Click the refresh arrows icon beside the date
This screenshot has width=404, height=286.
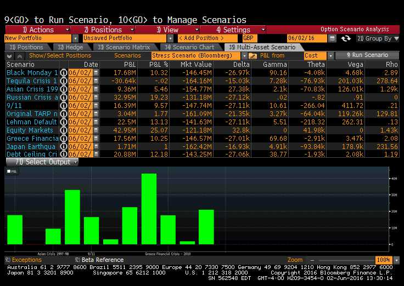tap(346, 38)
